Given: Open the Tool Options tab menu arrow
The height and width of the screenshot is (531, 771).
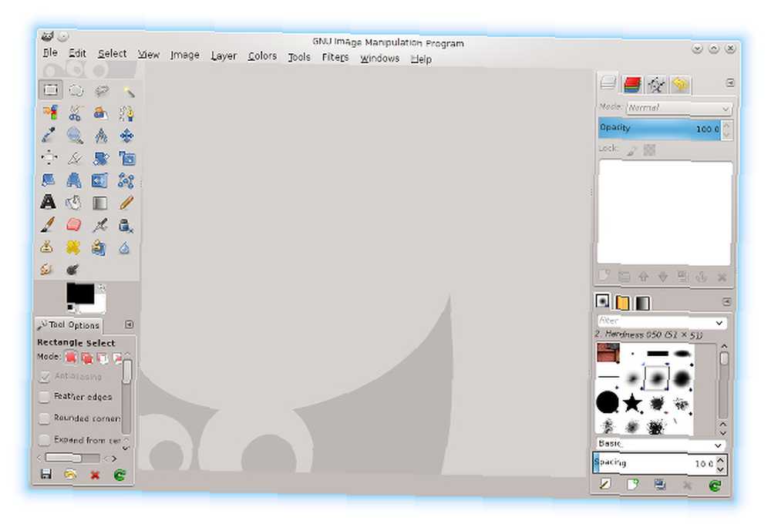Looking at the screenshot, I should tap(129, 324).
